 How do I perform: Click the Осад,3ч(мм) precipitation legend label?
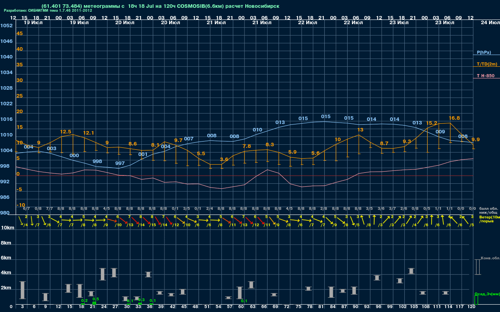(487, 294)
